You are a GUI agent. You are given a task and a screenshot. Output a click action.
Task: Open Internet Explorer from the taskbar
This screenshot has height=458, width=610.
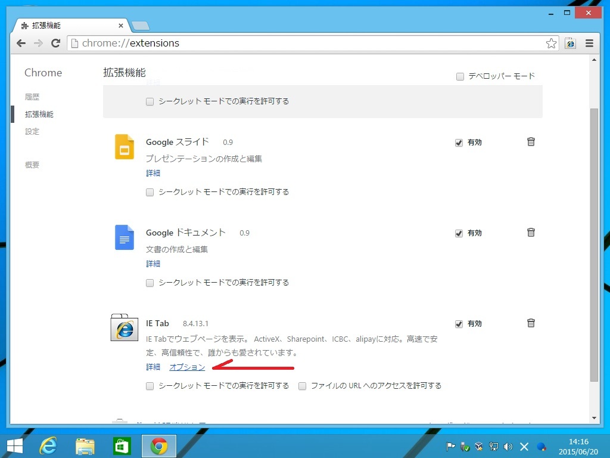click(x=48, y=445)
